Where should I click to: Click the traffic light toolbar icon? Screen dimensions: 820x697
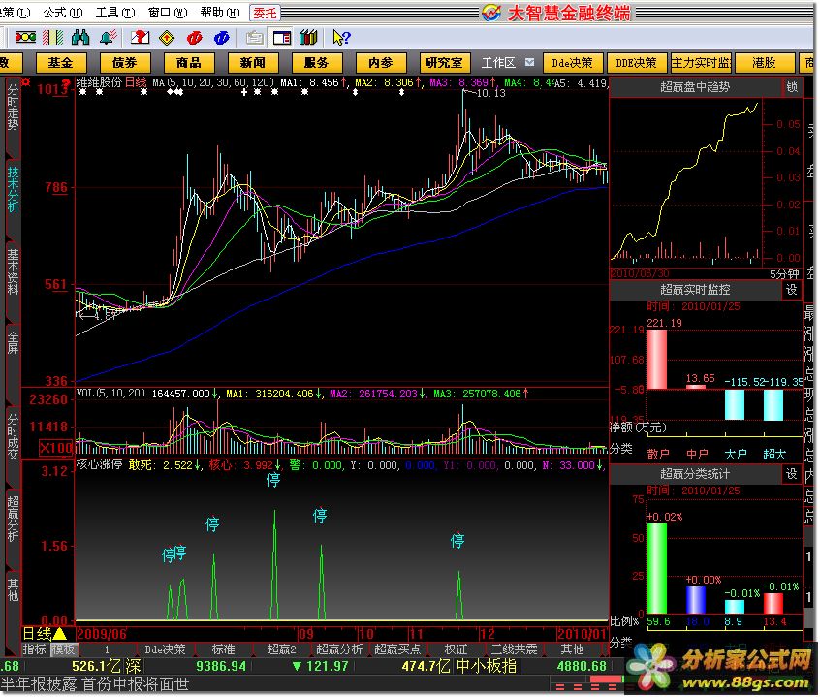pos(25,37)
